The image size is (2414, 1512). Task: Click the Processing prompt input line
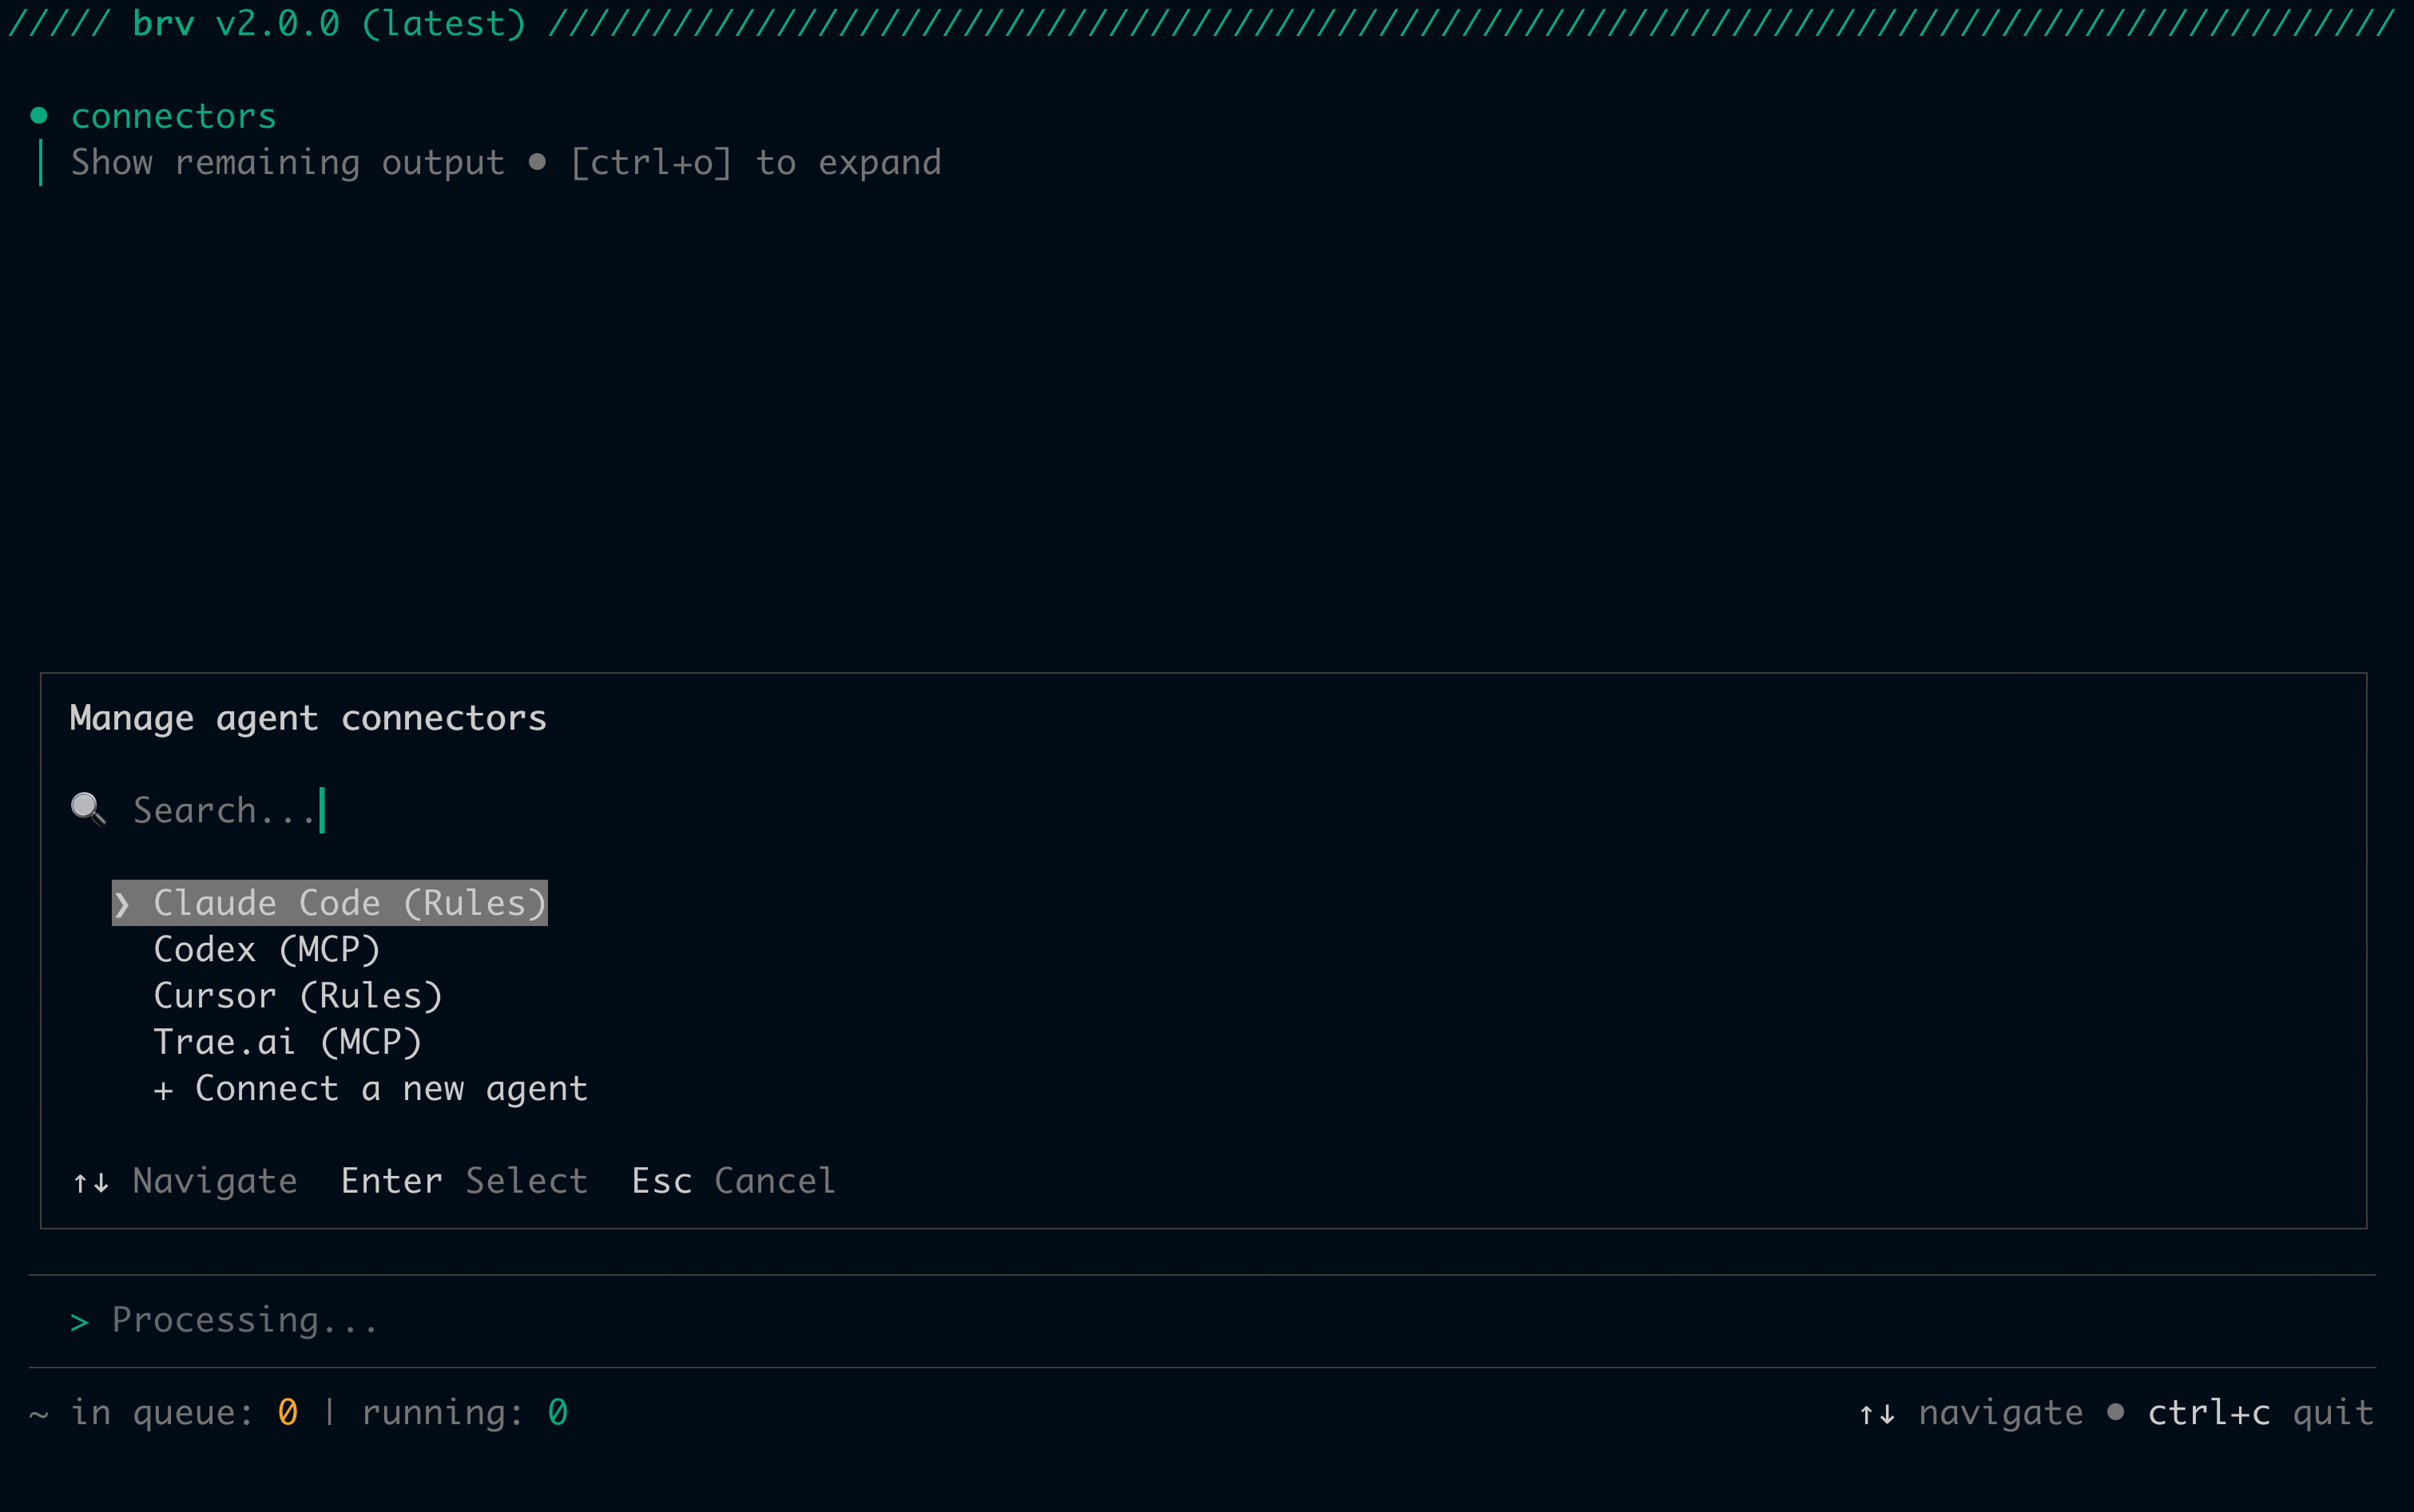click(x=245, y=1320)
